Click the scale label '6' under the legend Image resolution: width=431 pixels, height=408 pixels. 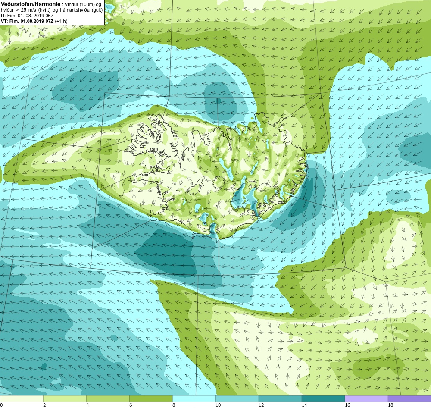click(131, 405)
